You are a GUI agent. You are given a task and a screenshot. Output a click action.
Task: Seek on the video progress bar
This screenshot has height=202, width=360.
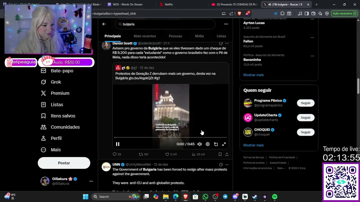pyautogui.click(x=170, y=137)
